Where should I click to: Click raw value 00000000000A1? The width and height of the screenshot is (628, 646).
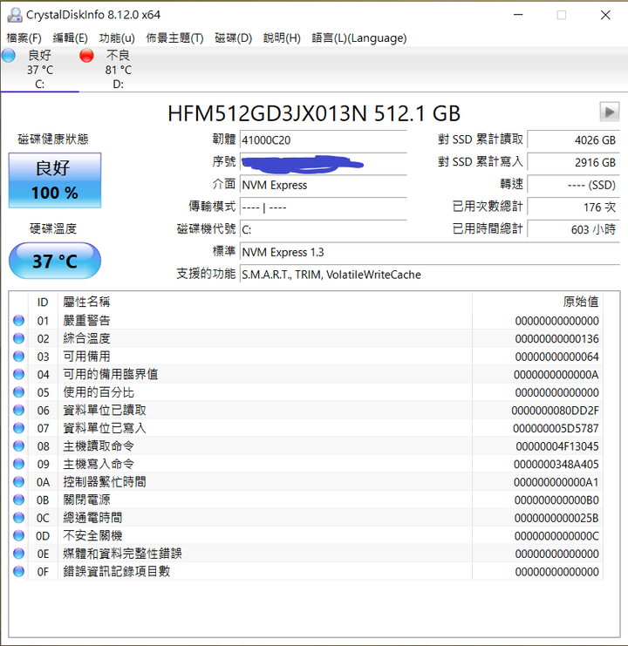(556, 482)
